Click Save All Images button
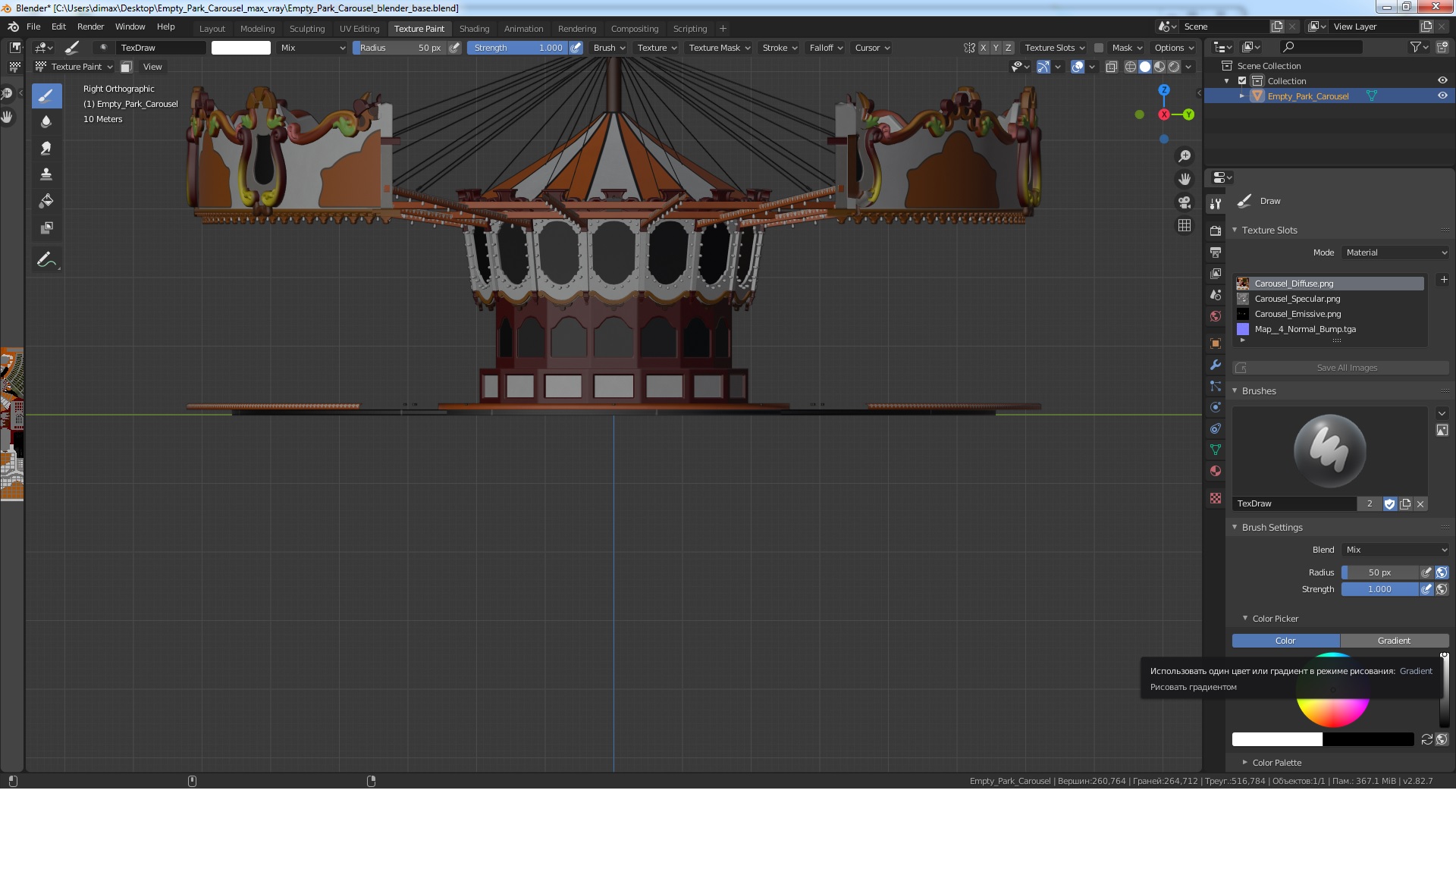1456x878 pixels. pos(1340,368)
